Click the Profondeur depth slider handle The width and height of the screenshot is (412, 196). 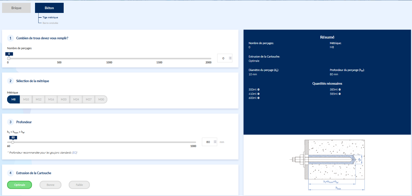click(x=13, y=142)
